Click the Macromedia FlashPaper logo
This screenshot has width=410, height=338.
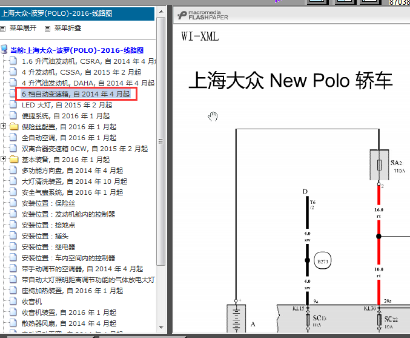pos(203,15)
